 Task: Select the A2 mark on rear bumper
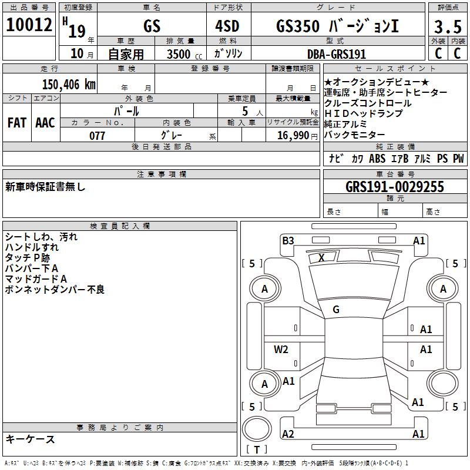click(288, 434)
